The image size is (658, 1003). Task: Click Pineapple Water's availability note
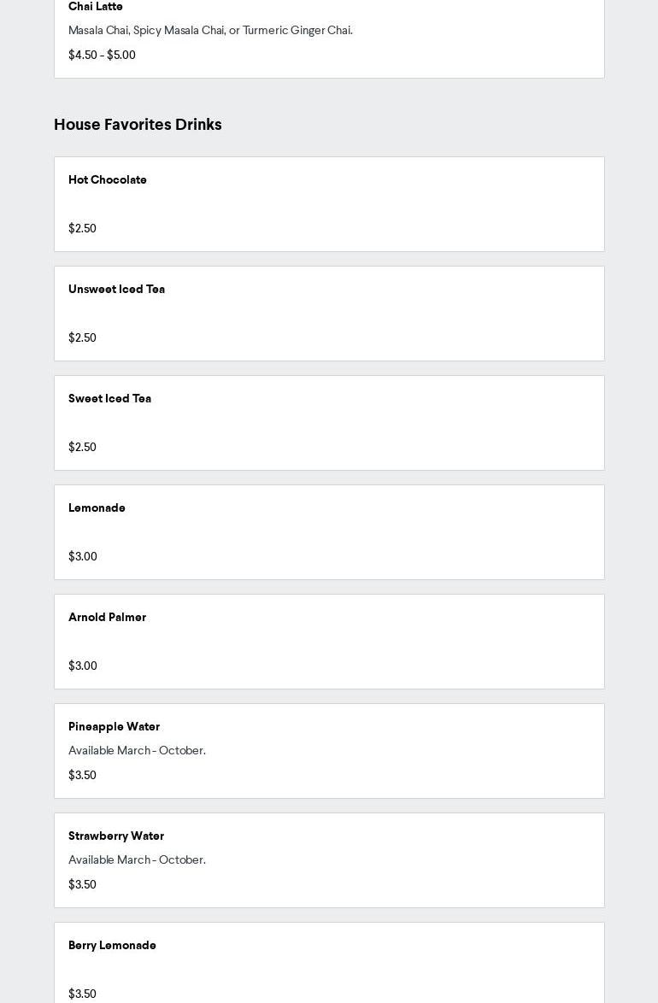click(137, 751)
